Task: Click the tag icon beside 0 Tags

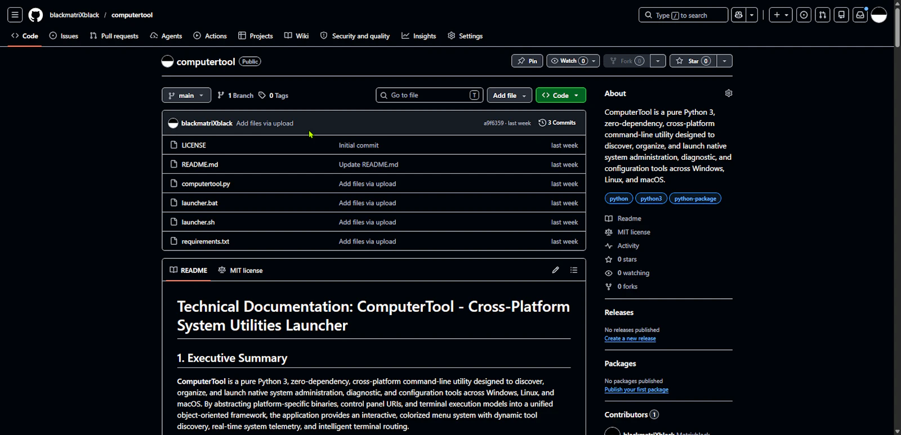Action: tap(262, 95)
